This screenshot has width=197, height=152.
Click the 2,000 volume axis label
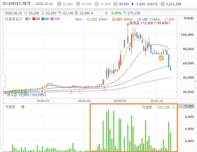189,141
